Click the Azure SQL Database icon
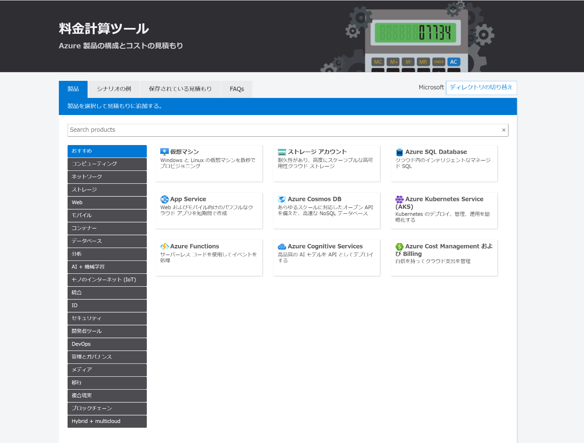Image resolution: width=584 pixels, height=443 pixels. click(x=400, y=152)
